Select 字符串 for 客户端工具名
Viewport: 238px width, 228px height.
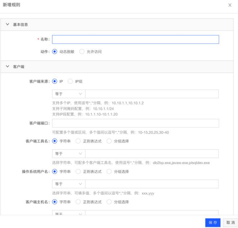pyautogui.click(x=55, y=141)
